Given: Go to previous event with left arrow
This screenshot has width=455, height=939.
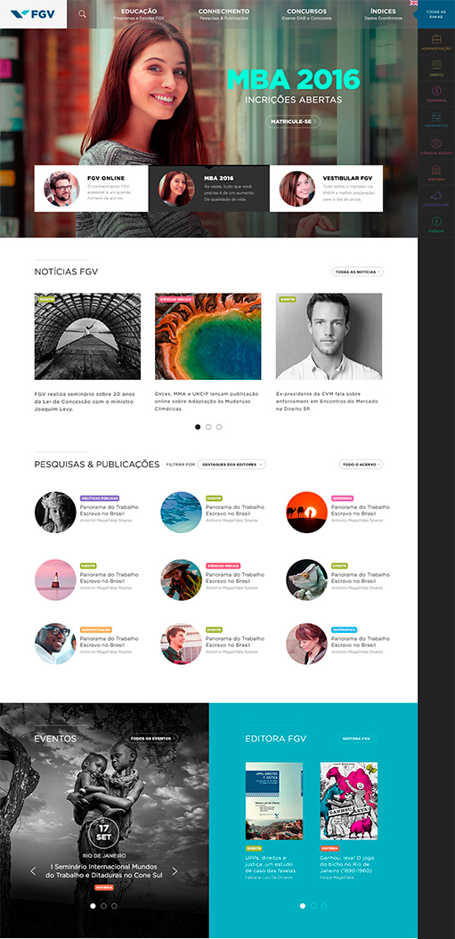Looking at the screenshot, I should tap(33, 870).
